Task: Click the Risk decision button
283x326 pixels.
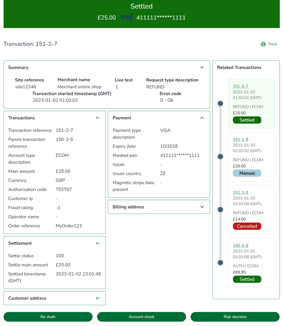Action: click(235, 317)
